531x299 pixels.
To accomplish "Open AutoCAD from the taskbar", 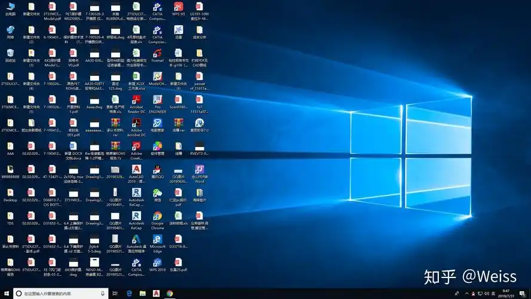I will point(156,294).
